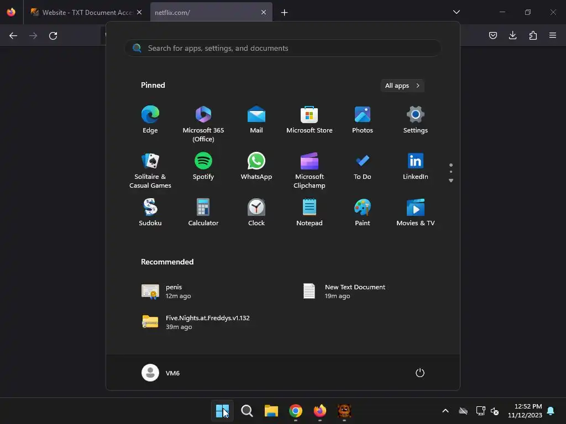566x424 pixels.
Task: List all Firefox tabs dropdown
Action: point(456,12)
